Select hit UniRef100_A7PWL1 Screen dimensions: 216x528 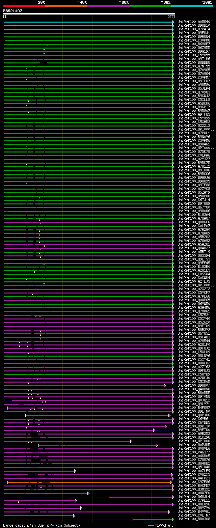(194, 133)
